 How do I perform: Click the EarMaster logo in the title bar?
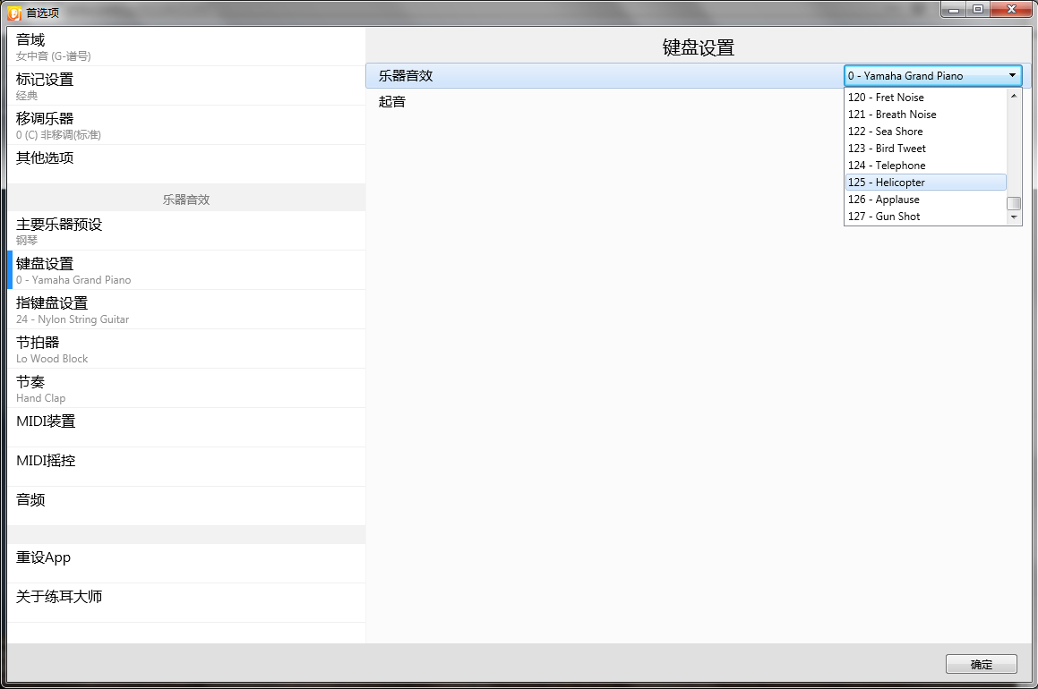[13, 13]
